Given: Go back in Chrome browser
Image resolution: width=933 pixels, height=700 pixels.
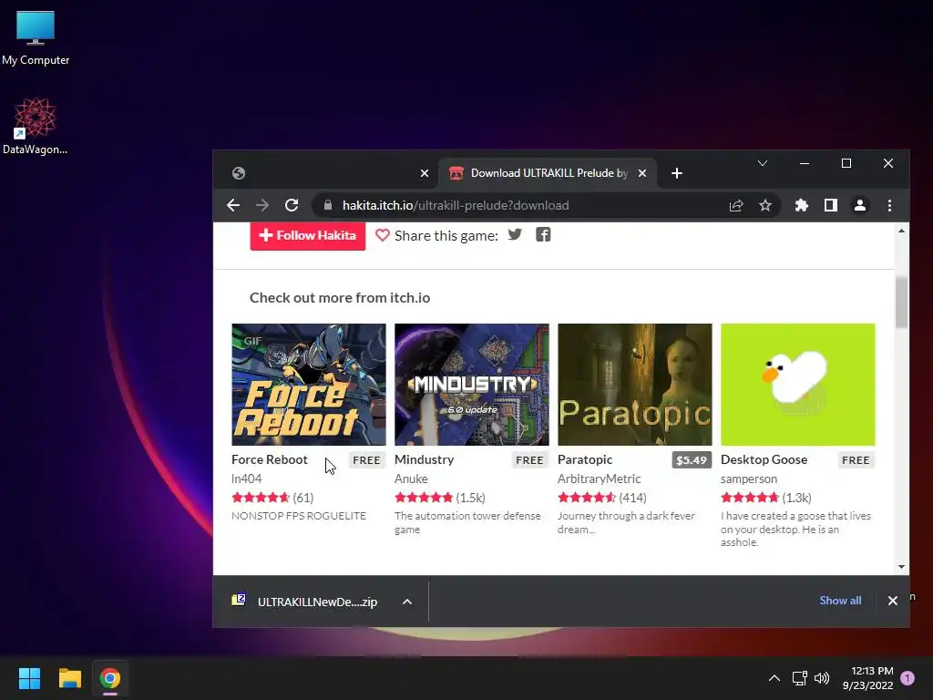Looking at the screenshot, I should tap(233, 205).
